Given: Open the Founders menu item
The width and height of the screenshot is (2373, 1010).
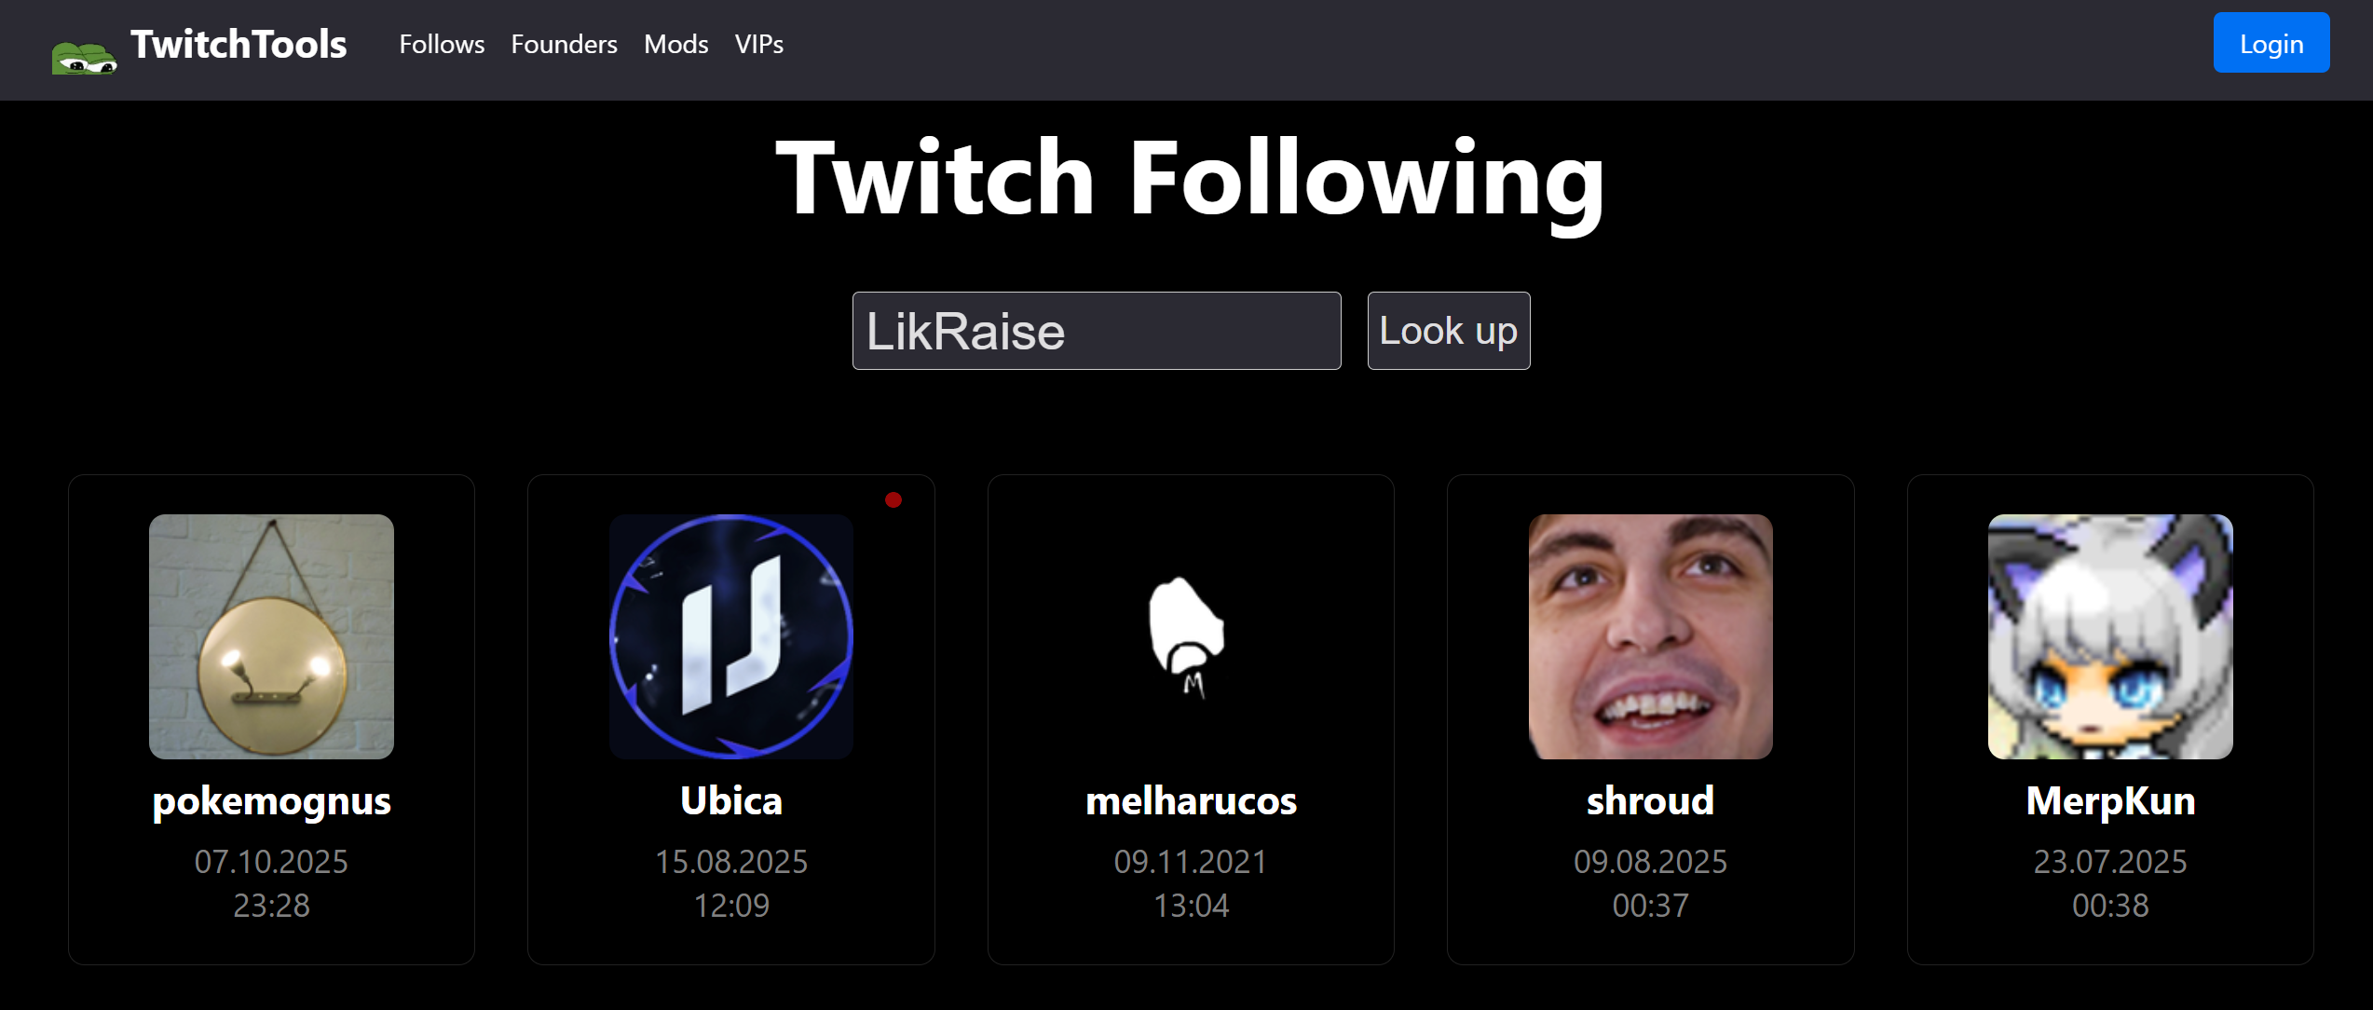Looking at the screenshot, I should pyautogui.click(x=564, y=44).
